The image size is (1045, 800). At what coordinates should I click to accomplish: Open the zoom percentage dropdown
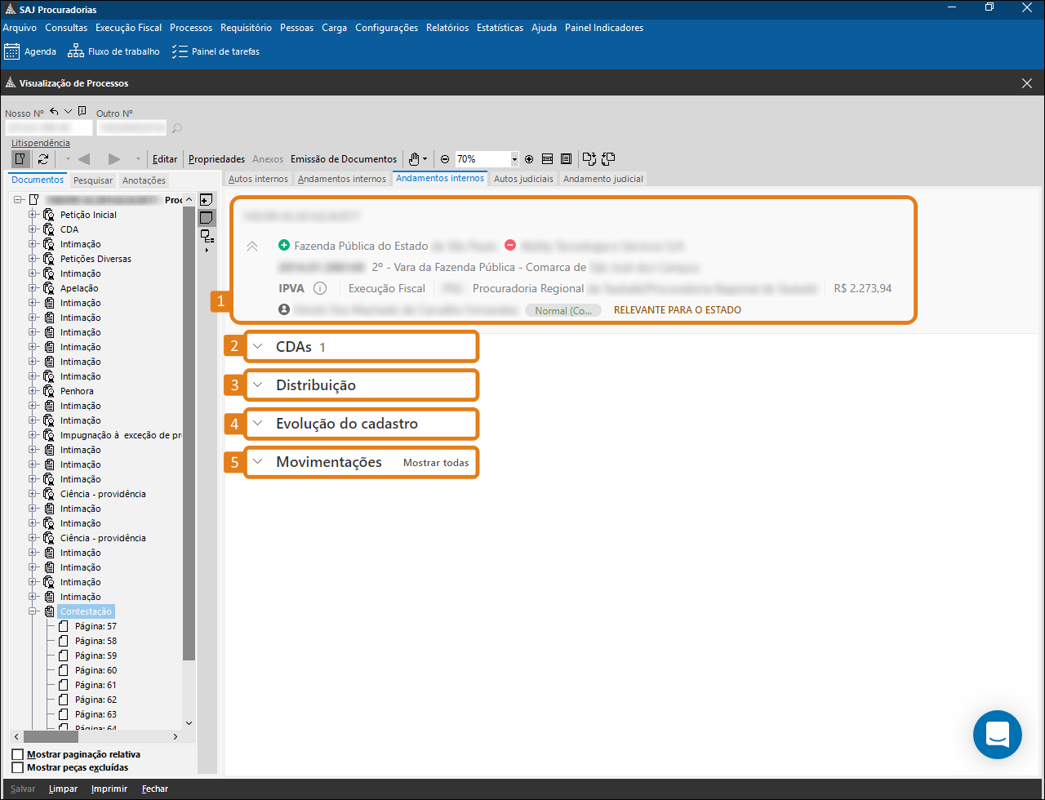[514, 159]
